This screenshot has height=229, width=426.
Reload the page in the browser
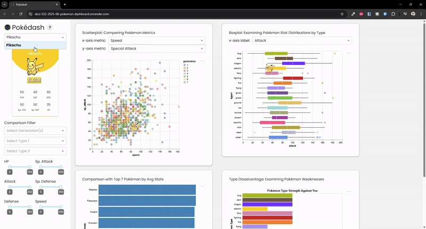pos(22,13)
